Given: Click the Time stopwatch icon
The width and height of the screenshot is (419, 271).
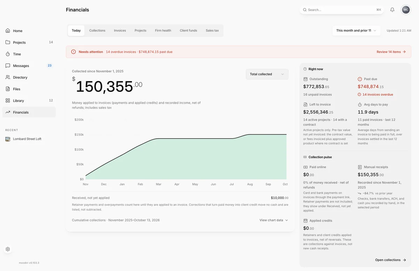Looking at the screenshot, I should point(8,54).
